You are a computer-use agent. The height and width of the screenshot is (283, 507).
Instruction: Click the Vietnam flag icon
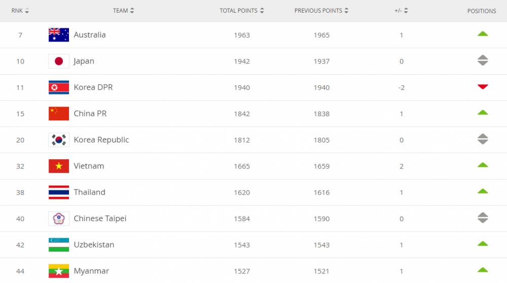[58, 166]
